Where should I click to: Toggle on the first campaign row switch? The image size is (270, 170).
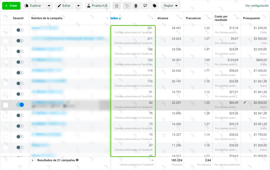20,30
